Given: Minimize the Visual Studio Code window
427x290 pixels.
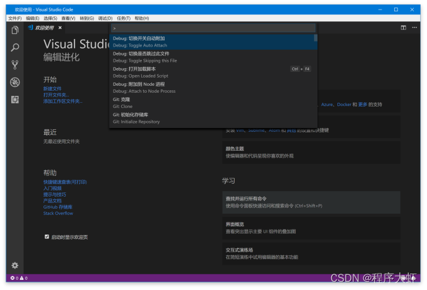Looking at the screenshot, I should click(x=380, y=9).
